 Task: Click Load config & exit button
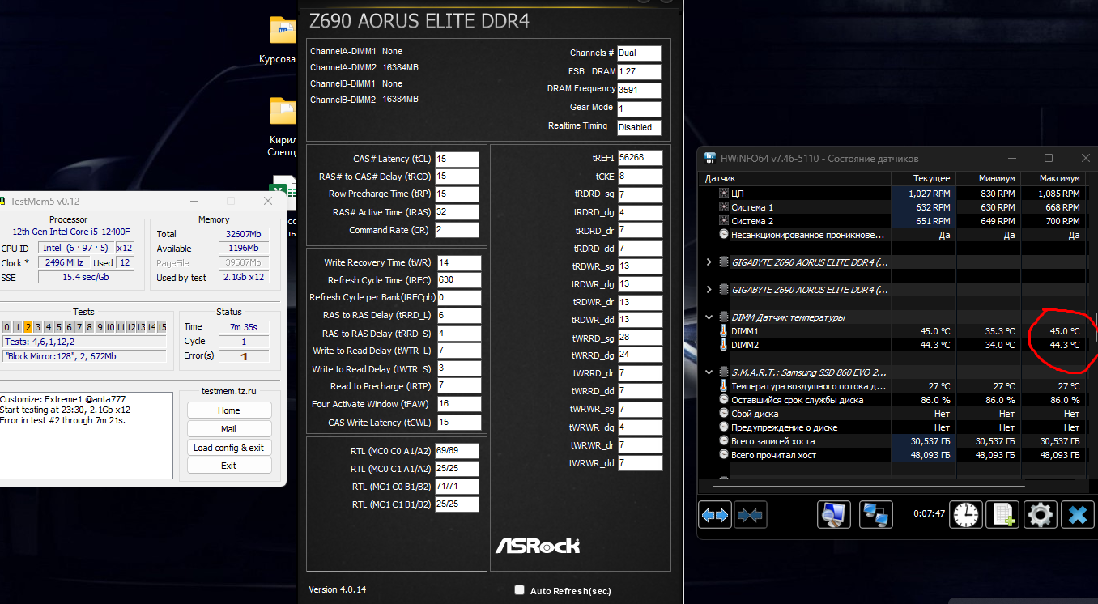pyautogui.click(x=229, y=448)
